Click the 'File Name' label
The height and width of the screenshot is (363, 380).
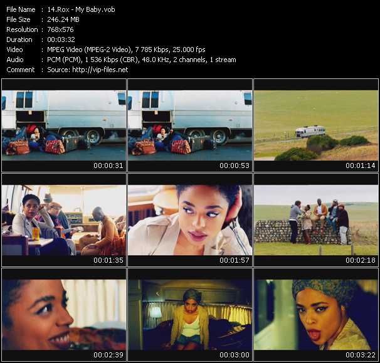(21, 9)
